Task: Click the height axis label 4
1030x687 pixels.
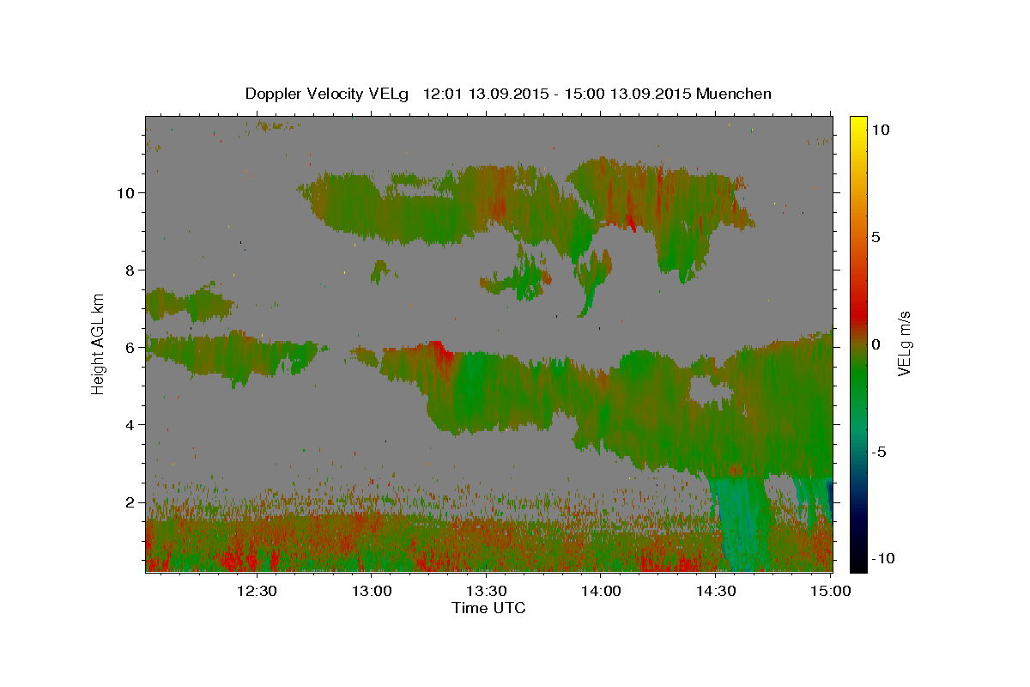Action: click(x=130, y=424)
